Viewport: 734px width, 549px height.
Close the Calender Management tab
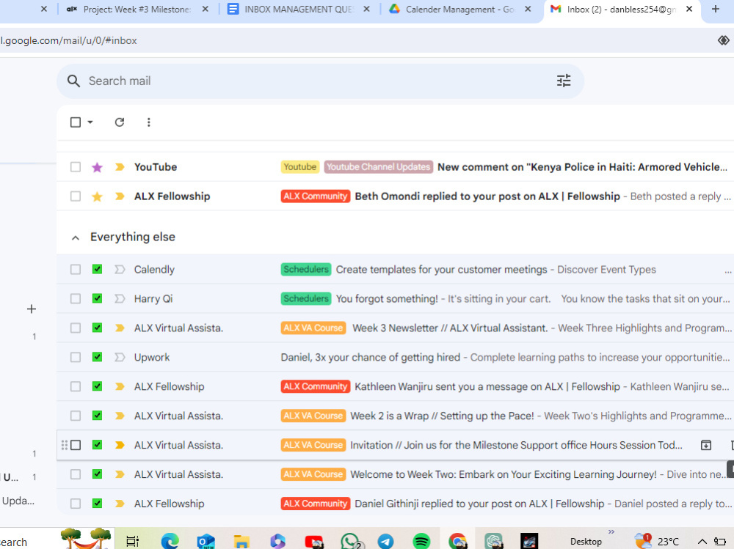528,9
